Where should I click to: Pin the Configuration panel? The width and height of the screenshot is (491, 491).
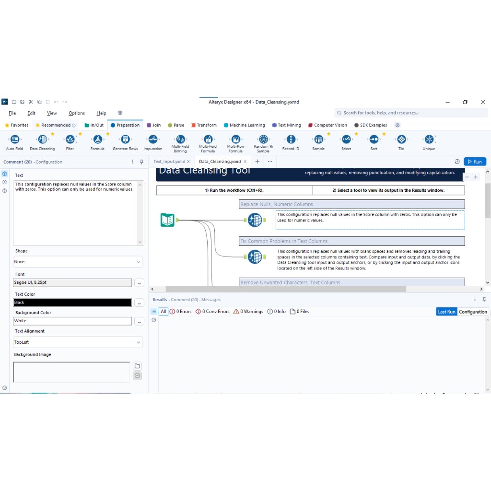[x=141, y=162]
